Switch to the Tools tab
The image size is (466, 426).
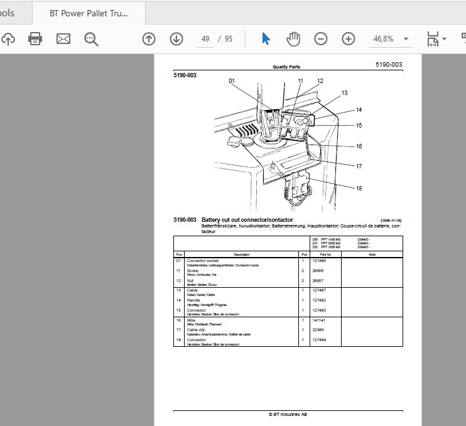7,13
